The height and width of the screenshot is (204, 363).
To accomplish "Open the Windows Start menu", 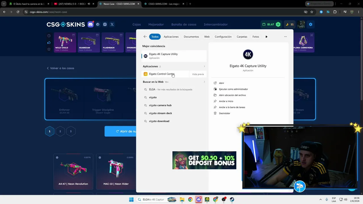I will [131, 199].
